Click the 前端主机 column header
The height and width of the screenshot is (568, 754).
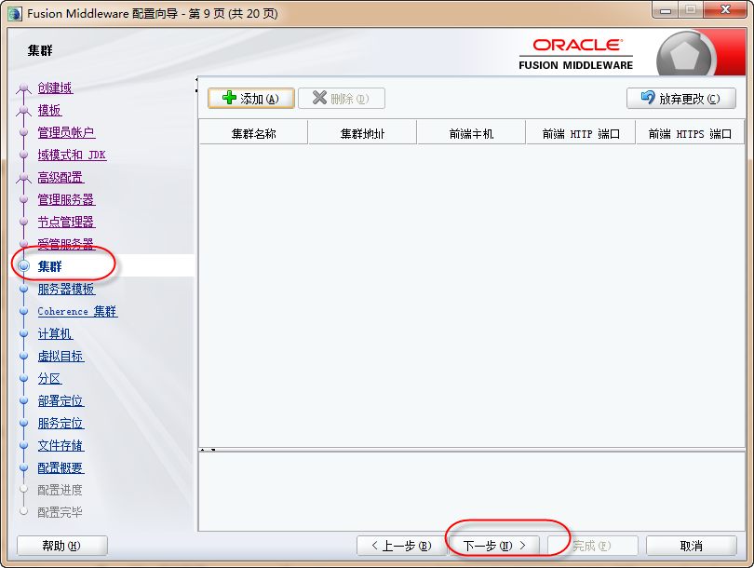(471, 134)
